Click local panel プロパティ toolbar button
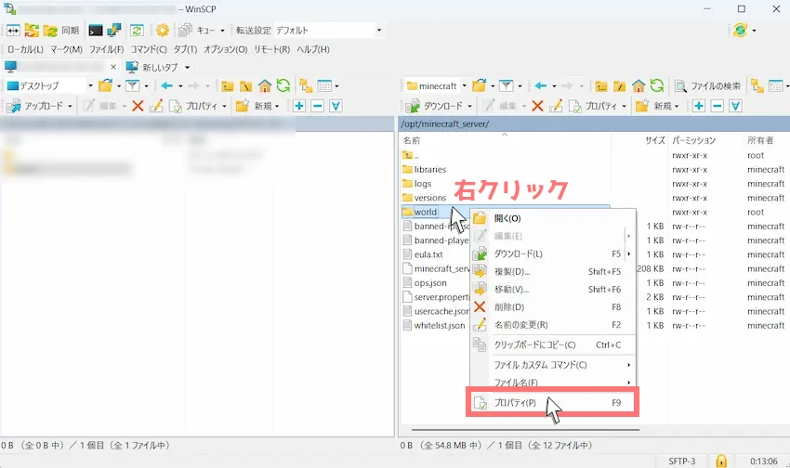 pos(193,106)
